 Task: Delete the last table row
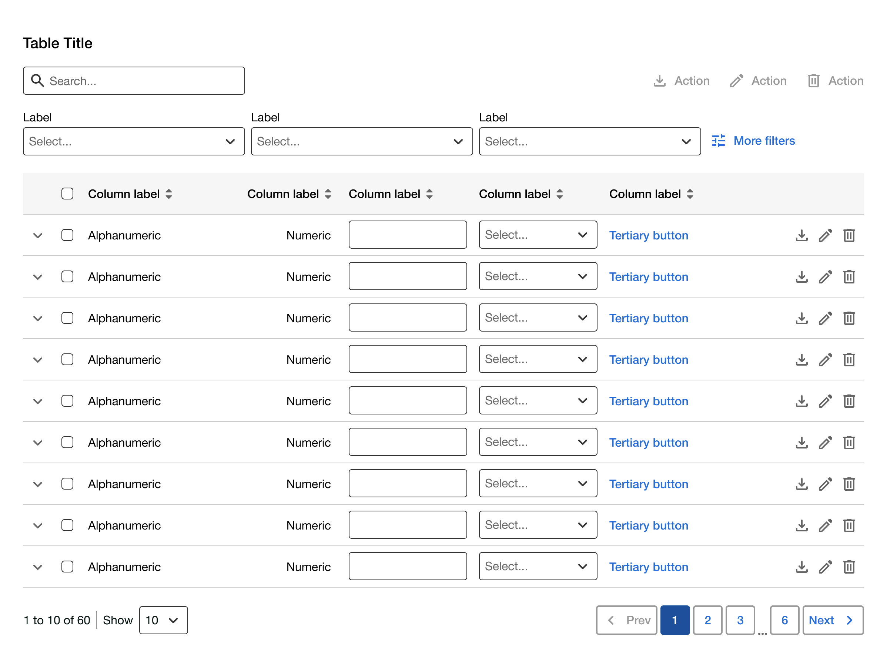pyautogui.click(x=849, y=567)
